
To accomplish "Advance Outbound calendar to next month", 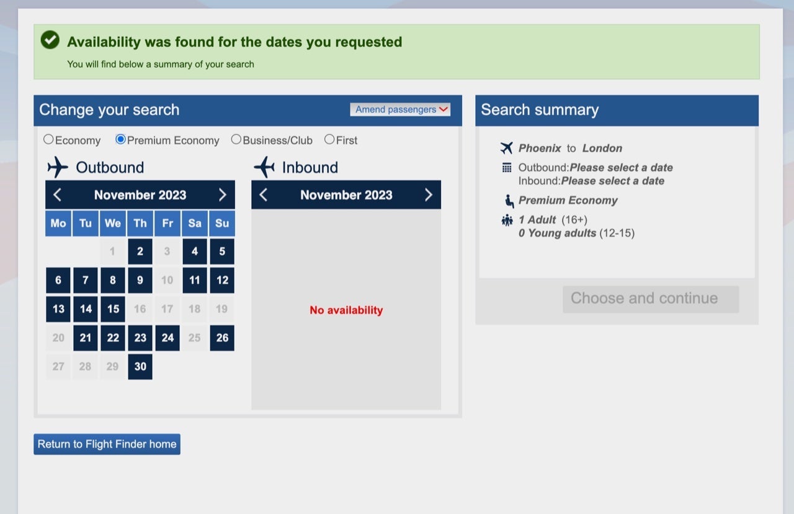I will pyautogui.click(x=222, y=195).
